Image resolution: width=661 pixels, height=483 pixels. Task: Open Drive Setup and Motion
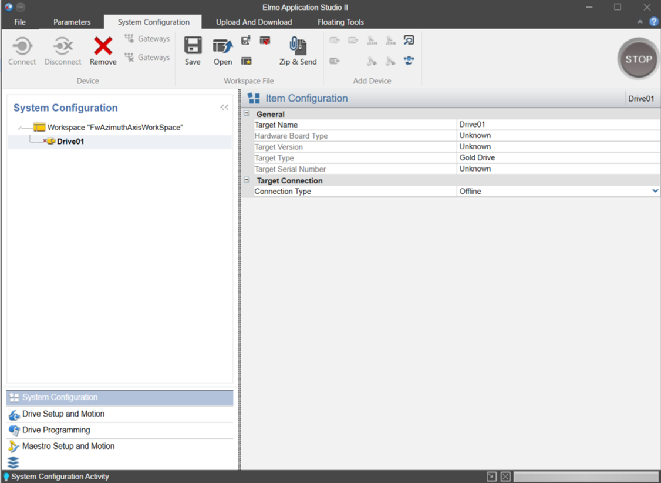[120, 414]
